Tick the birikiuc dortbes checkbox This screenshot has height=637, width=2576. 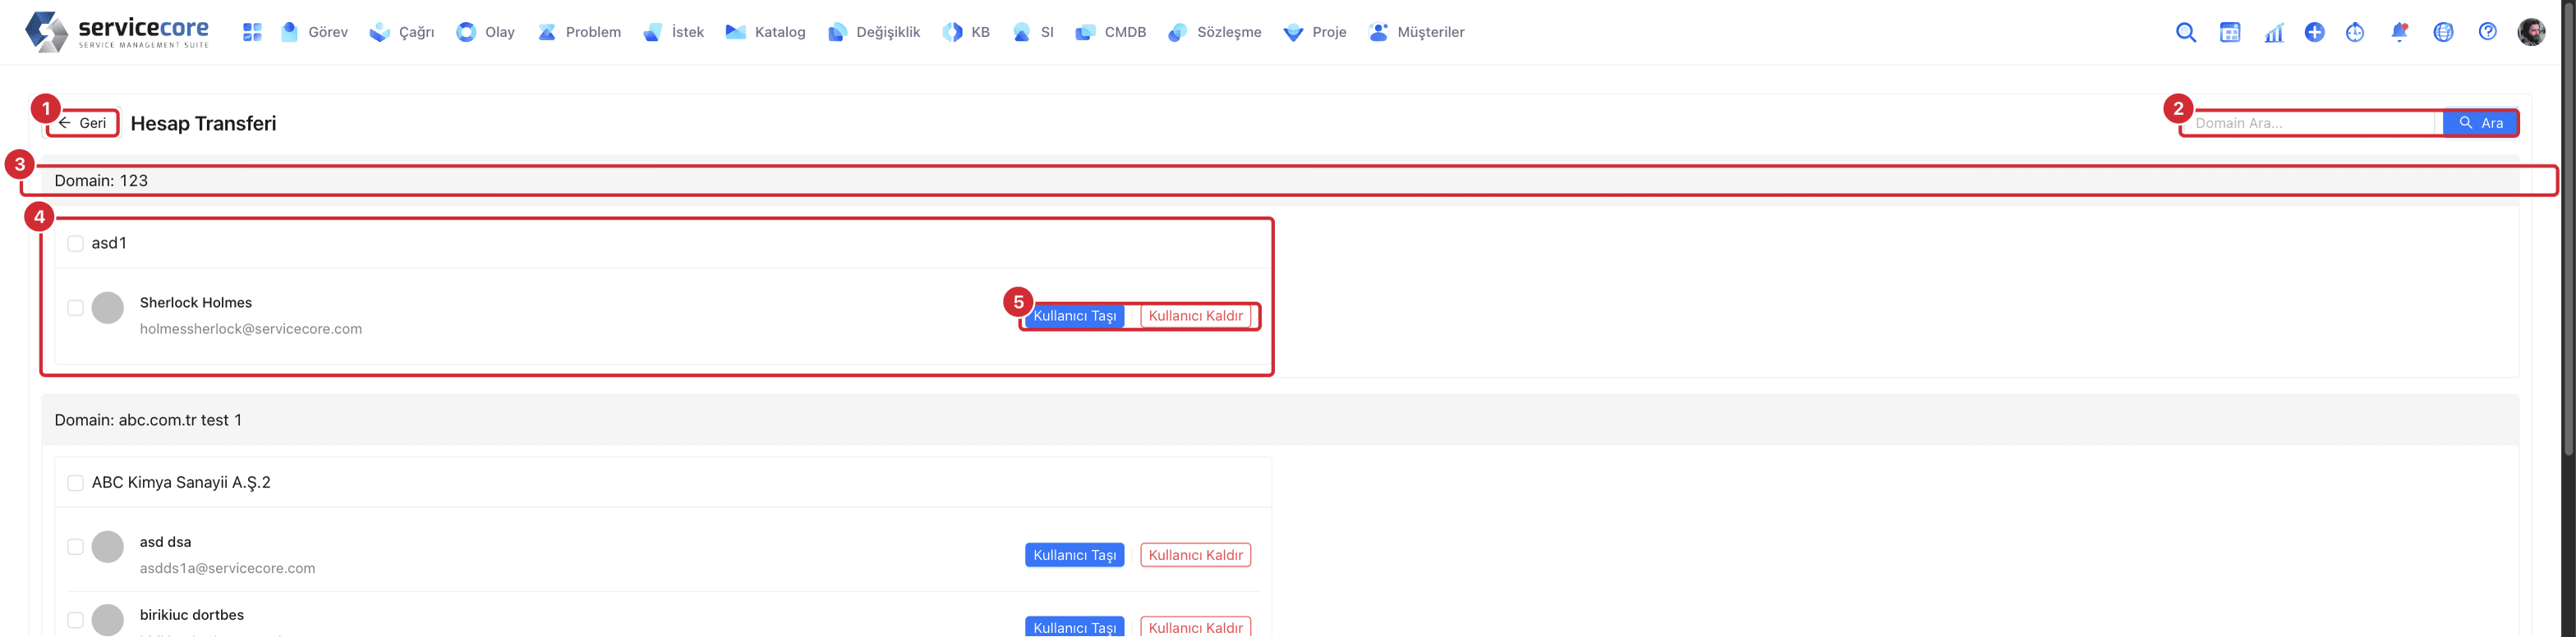(75, 620)
